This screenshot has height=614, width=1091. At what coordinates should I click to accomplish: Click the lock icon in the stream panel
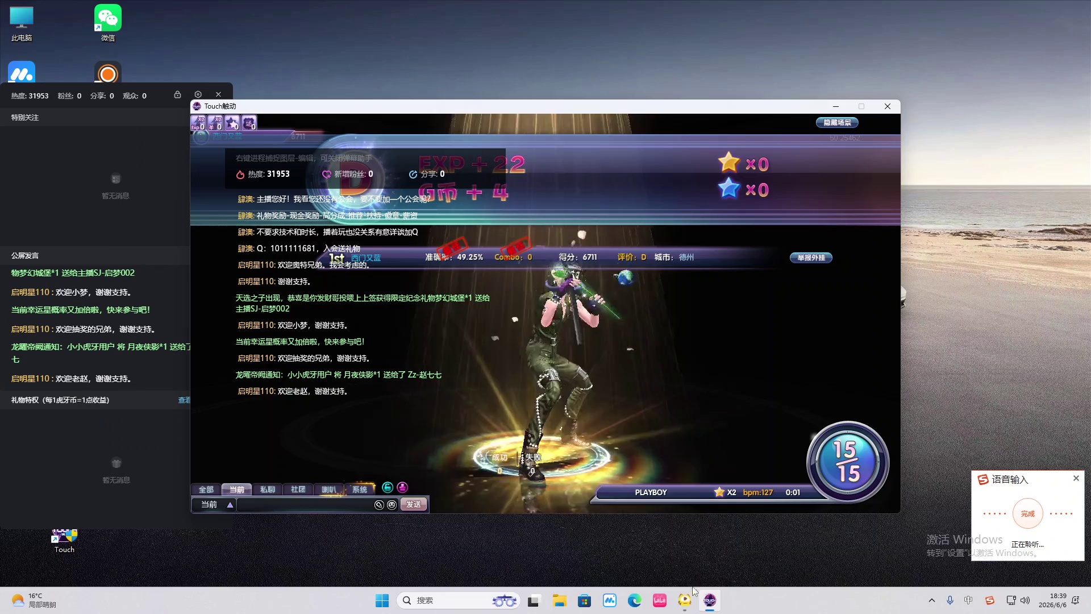point(177,94)
